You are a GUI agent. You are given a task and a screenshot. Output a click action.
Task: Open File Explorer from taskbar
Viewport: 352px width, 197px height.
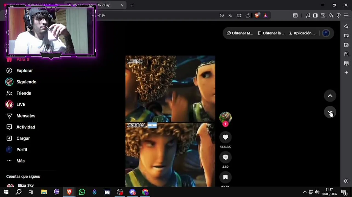pos(44,192)
